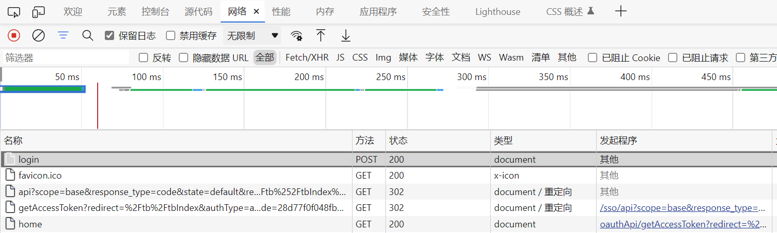Check the 隐藏数据 URL checkbox
Image resolution: width=777 pixels, height=233 pixels.
183,57
